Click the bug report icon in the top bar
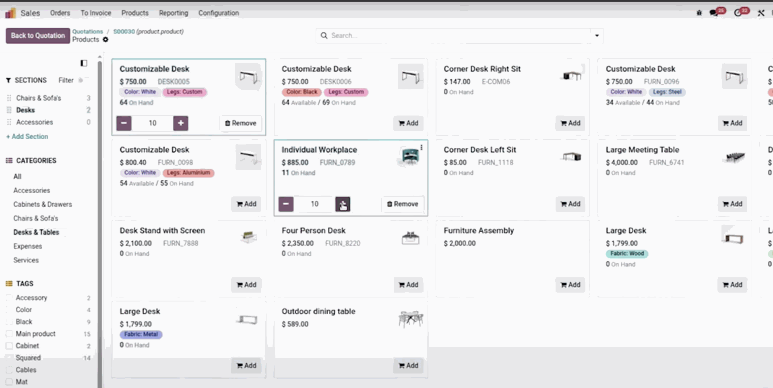773x388 pixels. coord(699,13)
